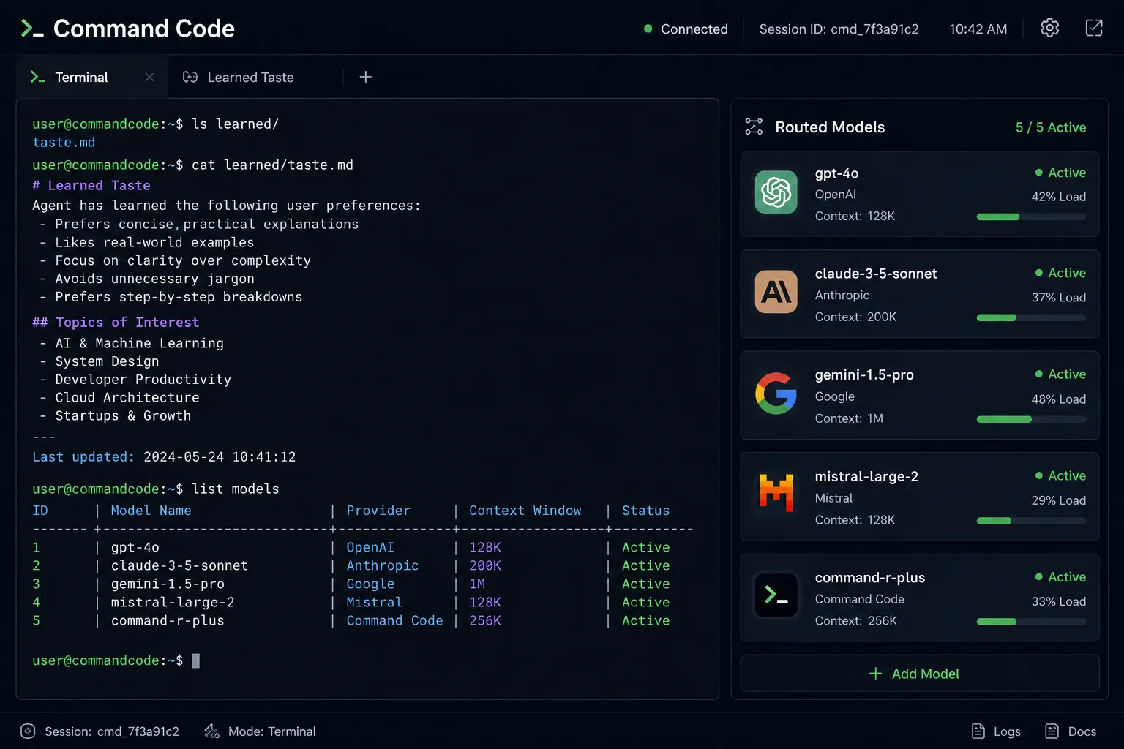Select the gpt-4o OpenAI logo

point(776,192)
